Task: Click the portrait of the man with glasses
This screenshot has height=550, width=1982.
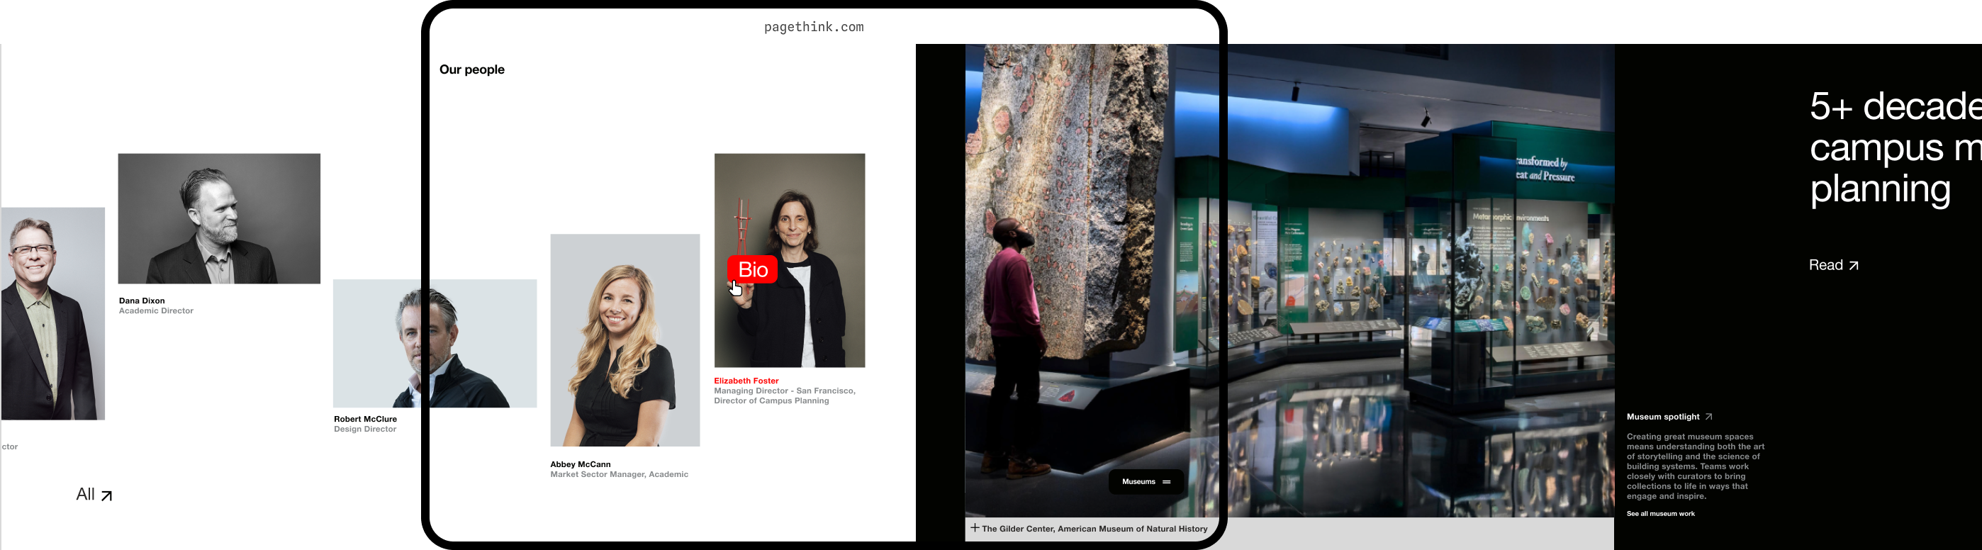Action: [52, 314]
